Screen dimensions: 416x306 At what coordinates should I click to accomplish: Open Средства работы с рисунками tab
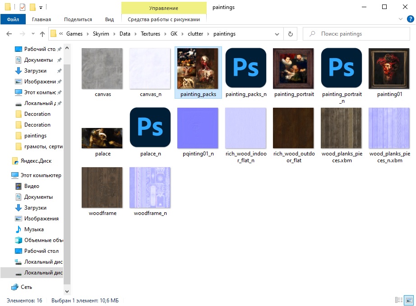164,19
